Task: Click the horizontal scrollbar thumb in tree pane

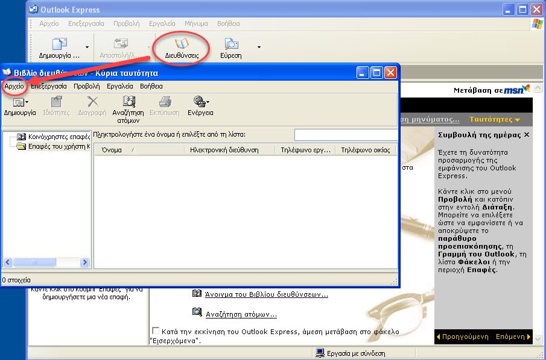Action: pyautogui.click(x=34, y=262)
